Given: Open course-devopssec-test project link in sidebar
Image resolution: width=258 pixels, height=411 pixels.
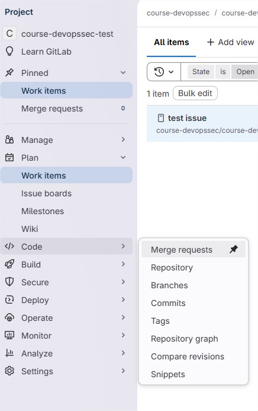Looking at the screenshot, I should 66,34.
